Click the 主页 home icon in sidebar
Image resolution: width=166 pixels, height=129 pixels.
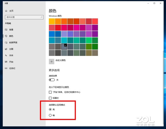(6, 11)
